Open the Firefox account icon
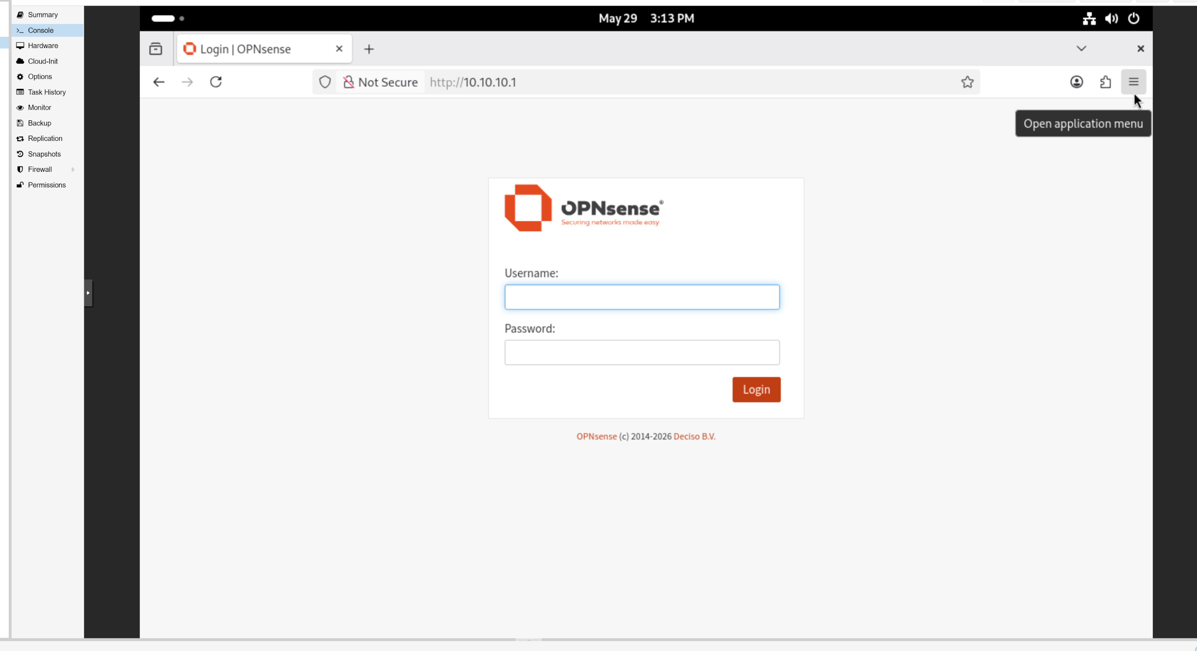This screenshot has width=1197, height=651. coord(1077,82)
